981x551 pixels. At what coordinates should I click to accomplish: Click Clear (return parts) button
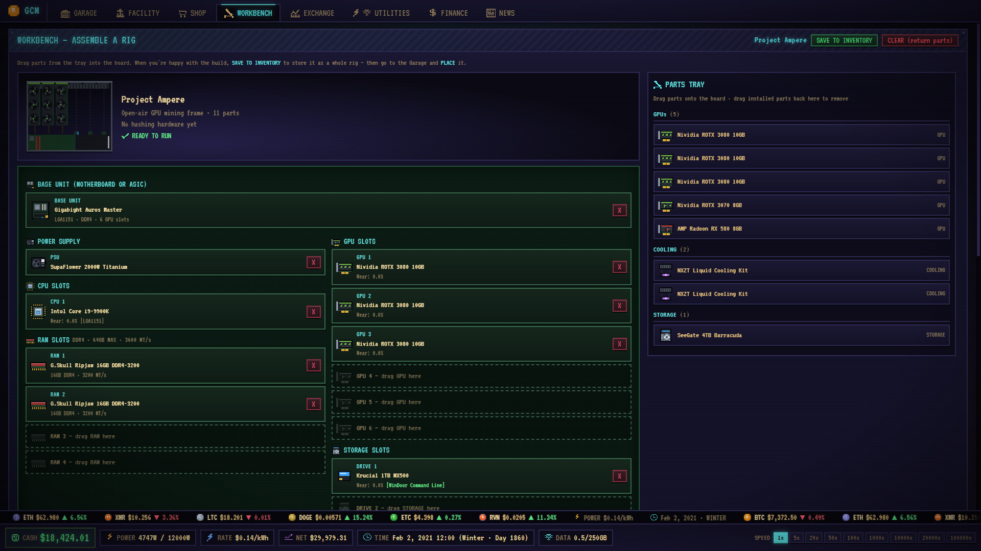920,40
